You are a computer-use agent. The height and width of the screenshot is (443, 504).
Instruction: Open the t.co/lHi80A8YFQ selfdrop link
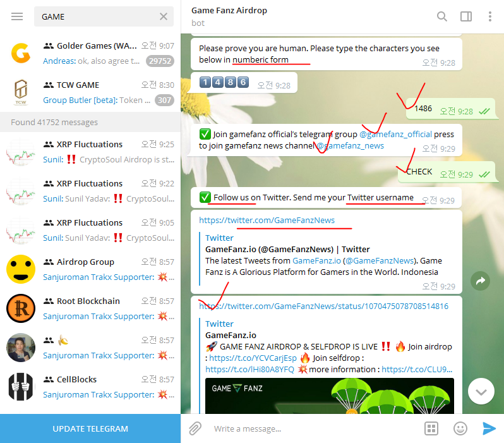click(249, 369)
